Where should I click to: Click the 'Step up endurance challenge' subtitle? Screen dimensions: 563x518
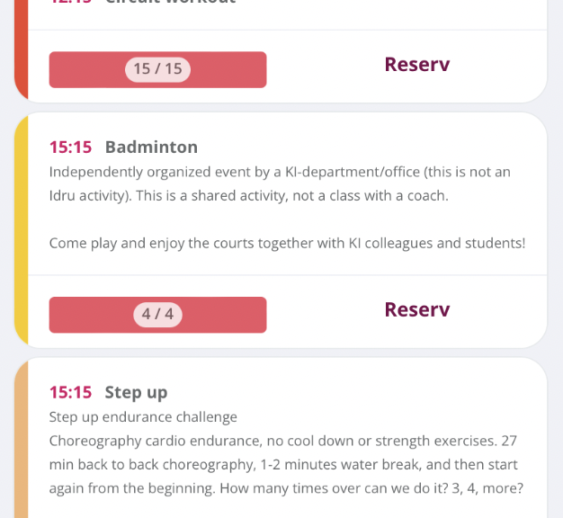[143, 417]
